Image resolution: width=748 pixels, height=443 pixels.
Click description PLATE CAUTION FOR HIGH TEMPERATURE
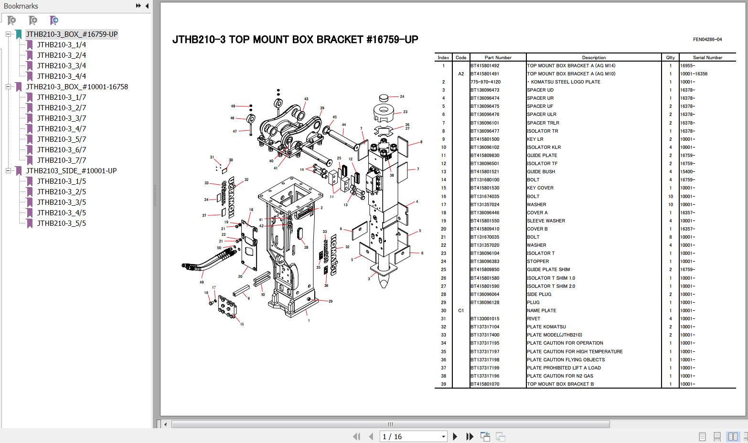pos(575,352)
